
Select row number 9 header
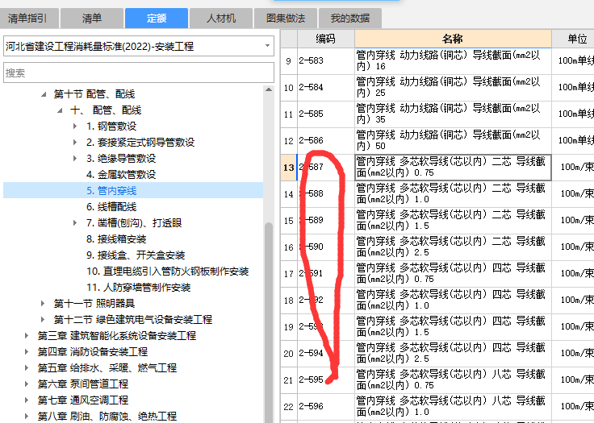[x=289, y=61]
